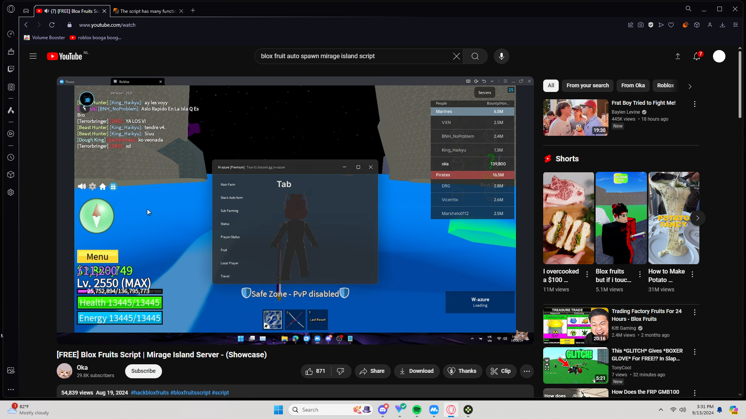746x419 pixels.
Task: Open Settings gear in Opera sidebar
Action: pos(11,192)
